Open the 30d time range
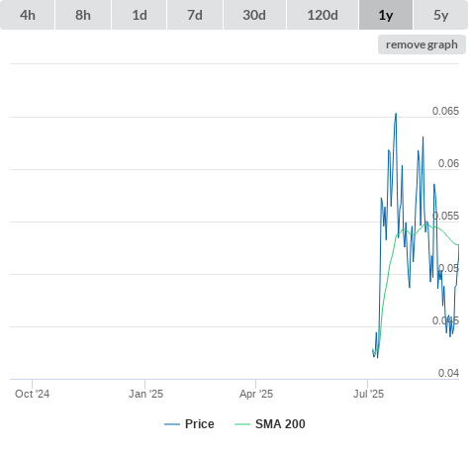469x450 pixels. tap(254, 15)
